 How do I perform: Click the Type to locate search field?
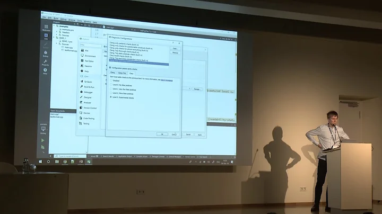[70, 156]
